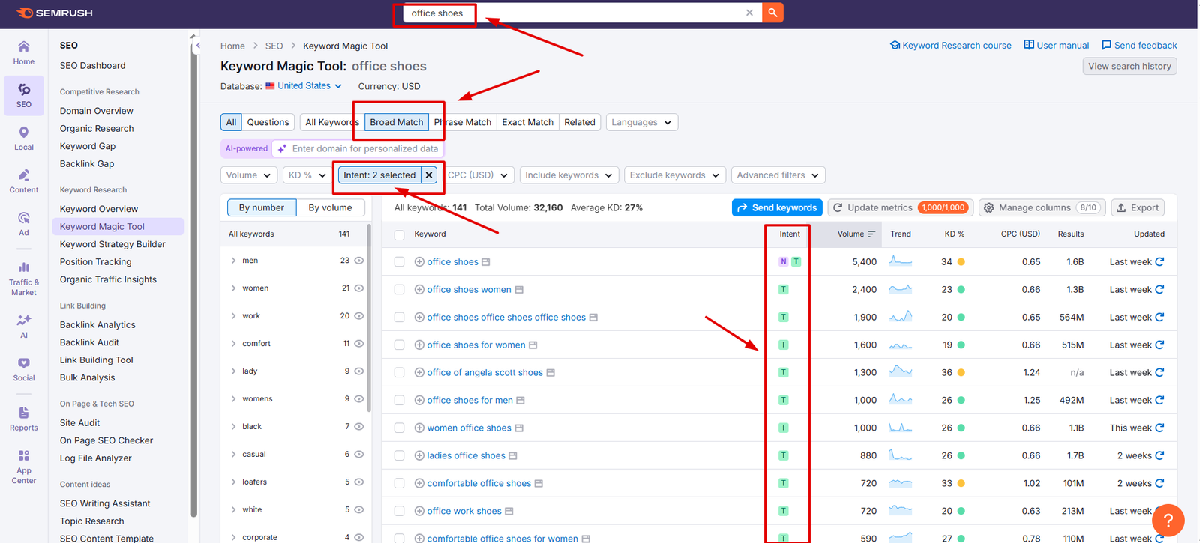The width and height of the screenshot is (1200, 543).
Task: Click the Volume column sort icon
Action: [x=871, y=234]
